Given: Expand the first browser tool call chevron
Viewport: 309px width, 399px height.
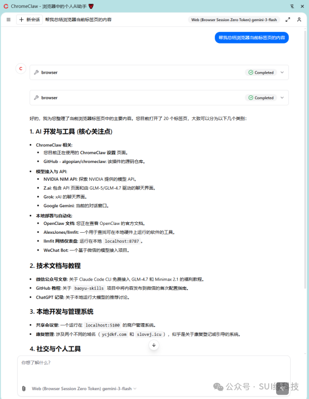Looking at the screenshot, I should pos(282,73).
